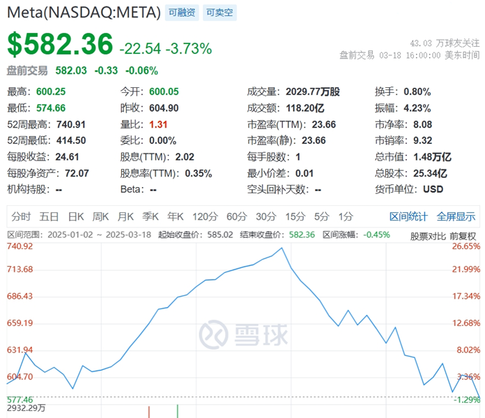
Task: Click the 26.65% right axis label
Action: pyautogui.click(x=466, y=246)
